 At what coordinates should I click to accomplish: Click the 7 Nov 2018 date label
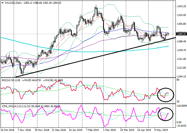(24, 130)
